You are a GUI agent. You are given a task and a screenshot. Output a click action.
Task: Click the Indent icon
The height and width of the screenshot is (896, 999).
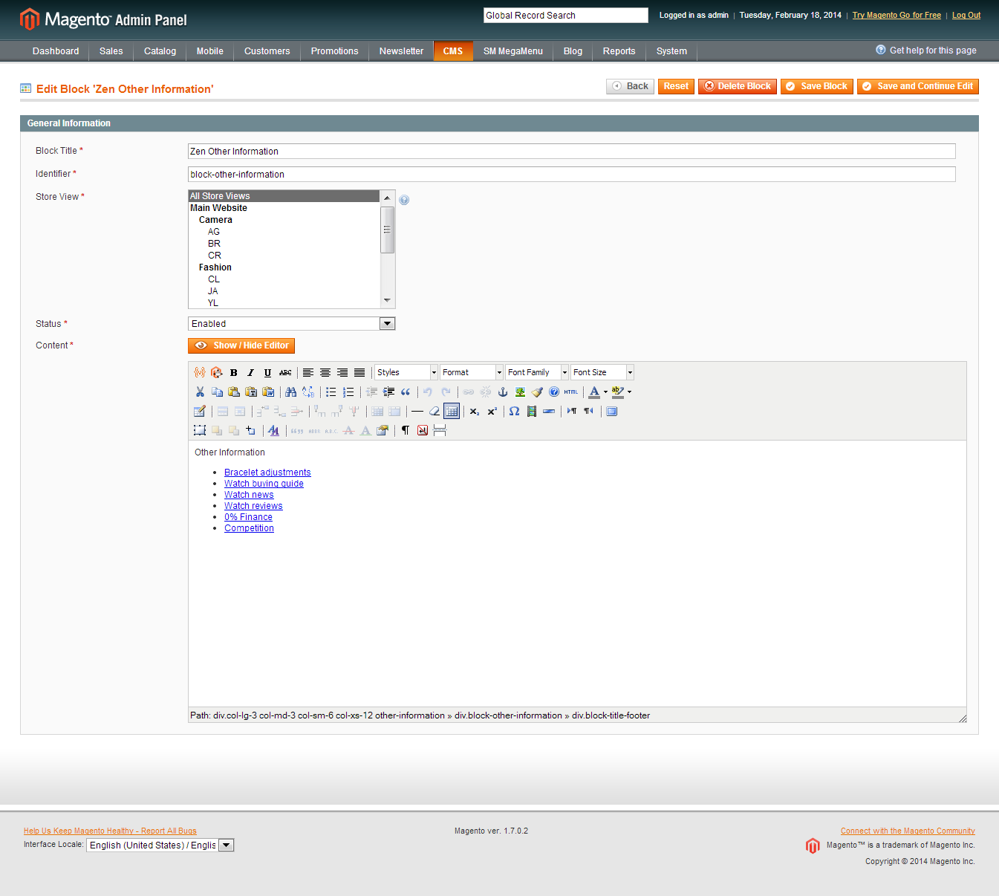388,392
